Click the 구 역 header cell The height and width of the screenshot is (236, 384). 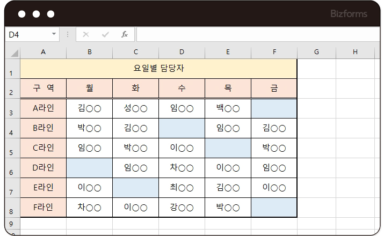44,88
